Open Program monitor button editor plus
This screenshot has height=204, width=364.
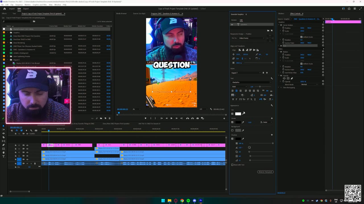pos(224,118)
